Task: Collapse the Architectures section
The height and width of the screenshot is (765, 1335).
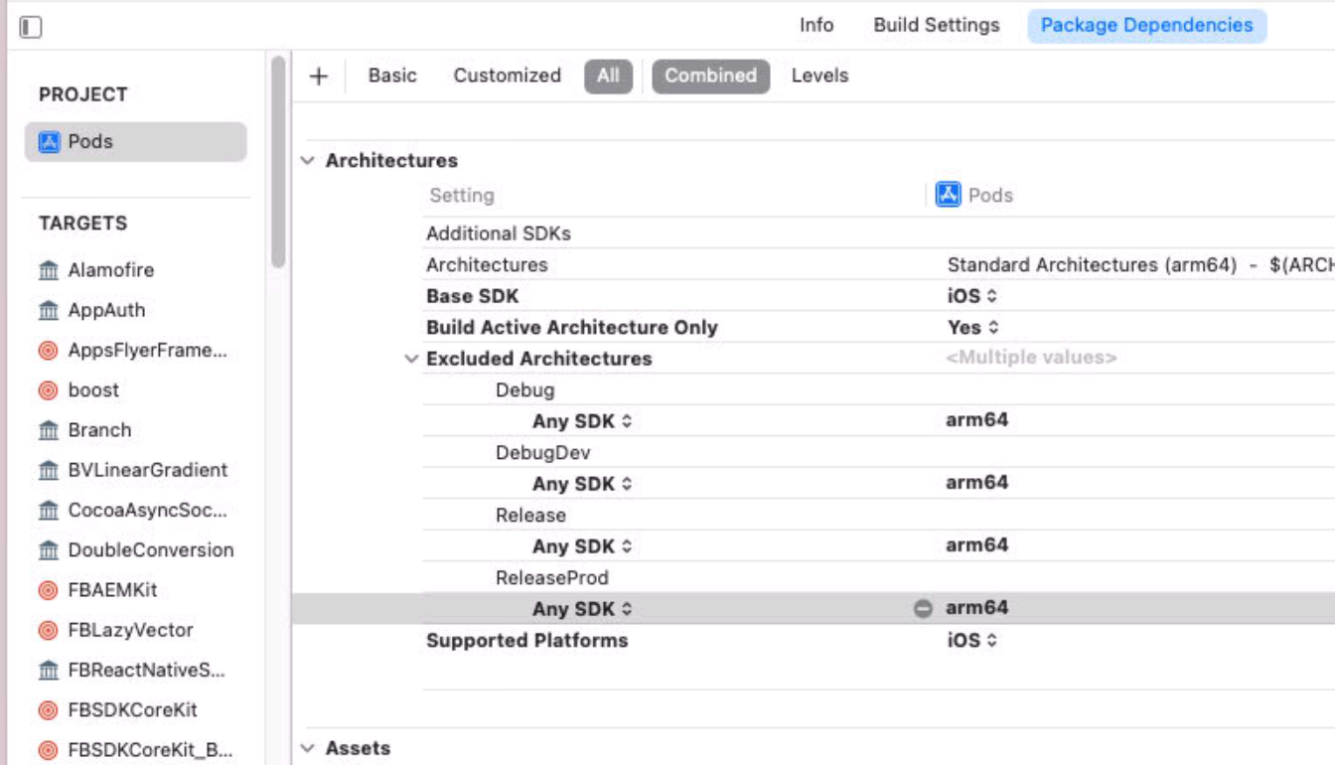Action: tap(308, 161)
